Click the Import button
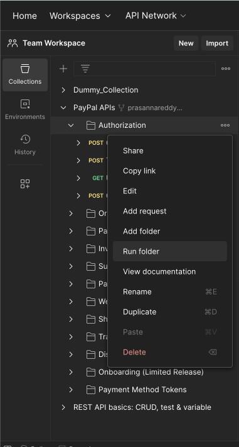The image size is (239, 447). coord(217,43)
